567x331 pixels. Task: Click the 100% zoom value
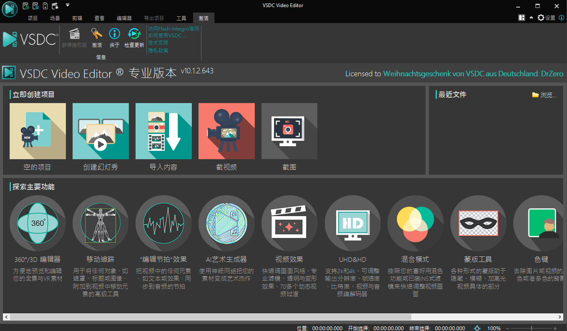click(x=494, y=328)
